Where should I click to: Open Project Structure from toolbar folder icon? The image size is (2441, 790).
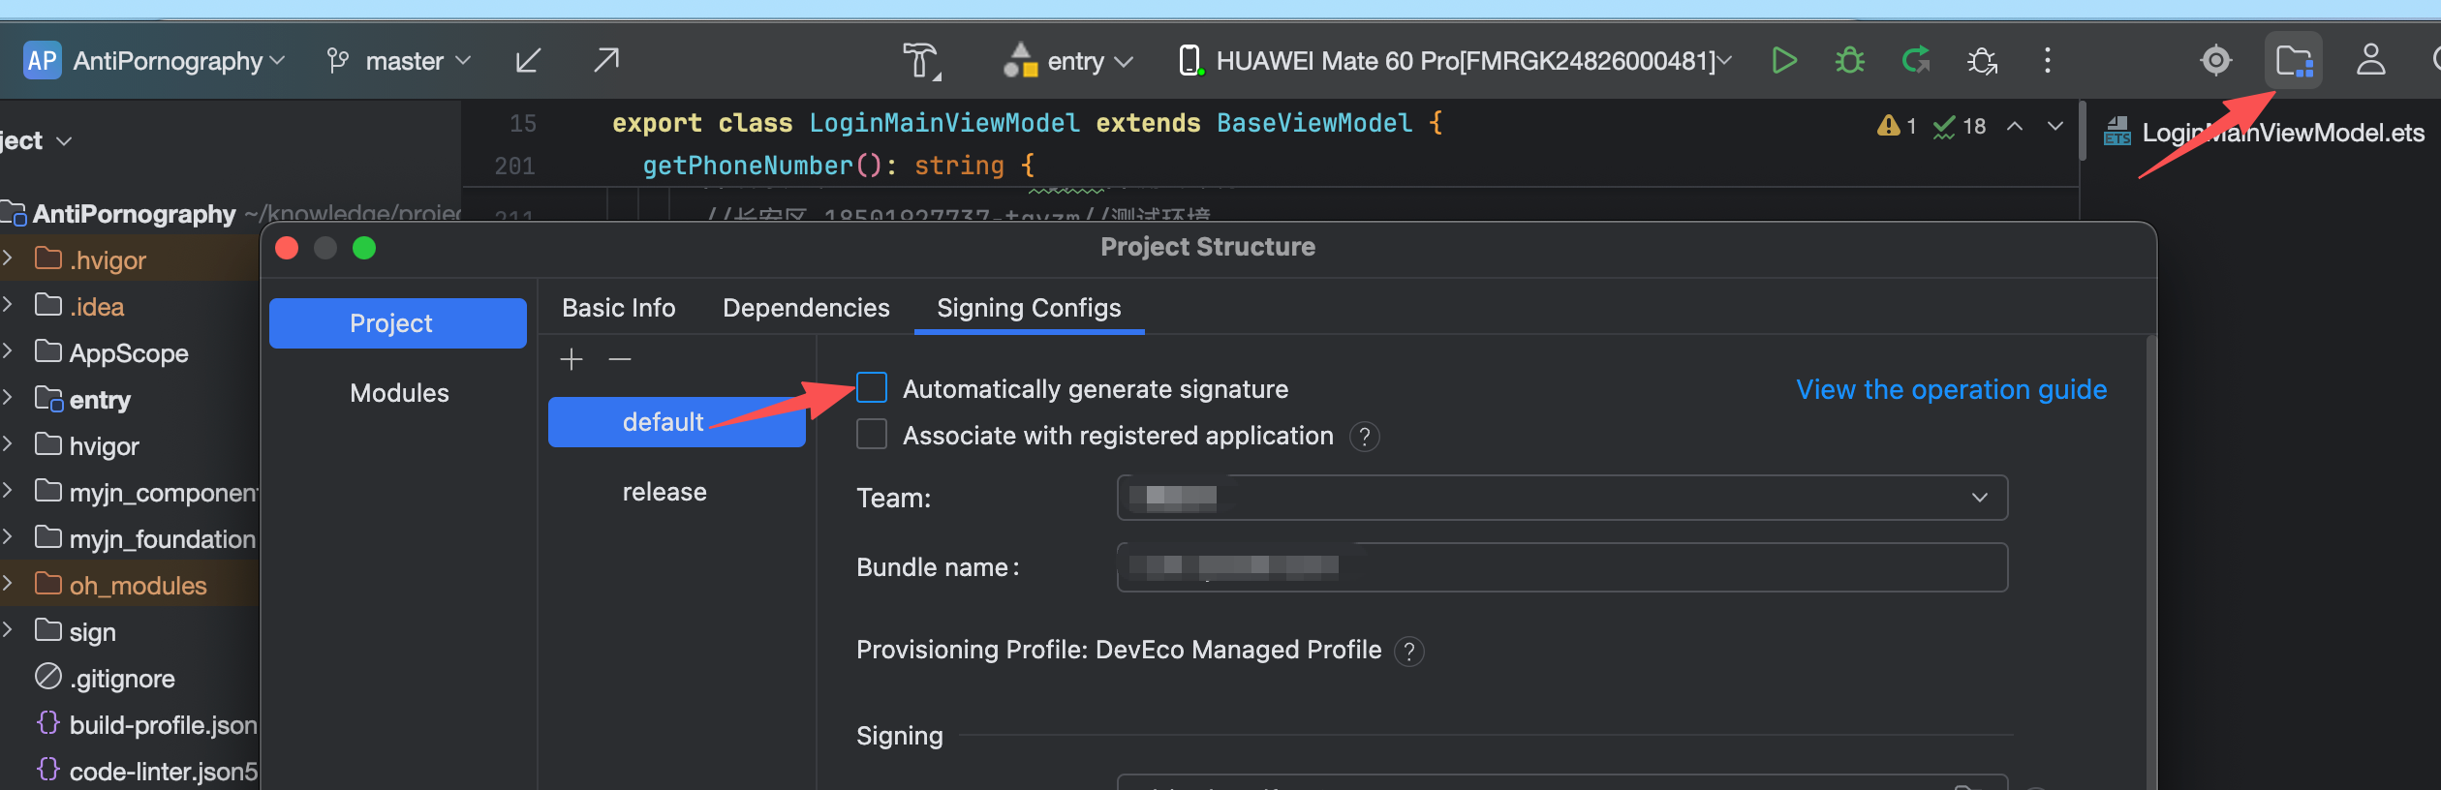click(2294, 61)
